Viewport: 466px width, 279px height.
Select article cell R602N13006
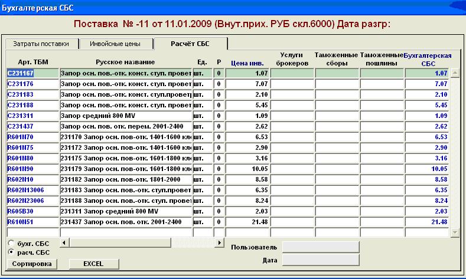32,190
